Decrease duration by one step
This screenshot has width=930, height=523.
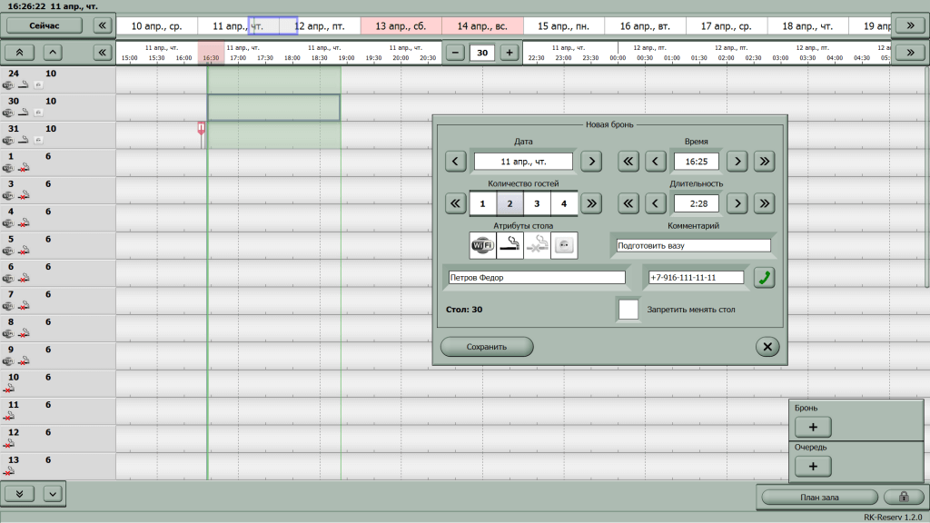pos(656,203)
